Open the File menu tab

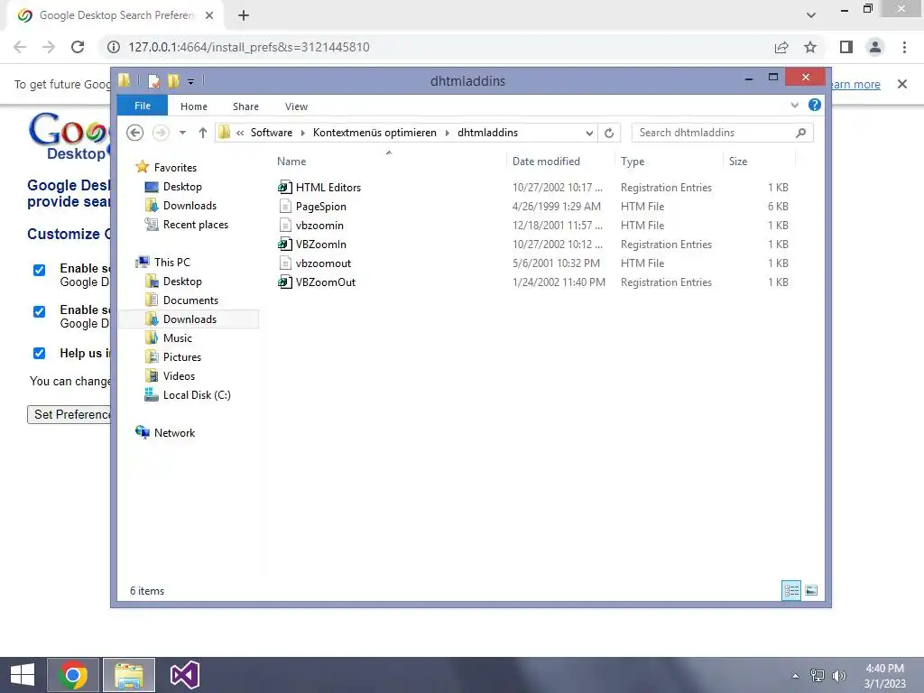point(143,106)
